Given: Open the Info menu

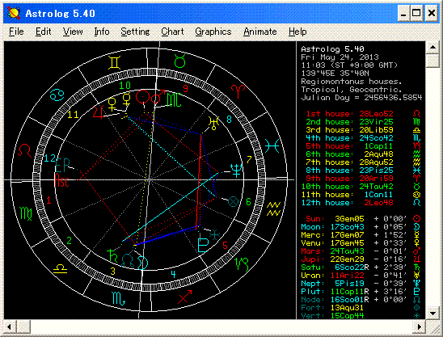Looking at the screenshot, I should pyautogui.click(x=102, y=32).
